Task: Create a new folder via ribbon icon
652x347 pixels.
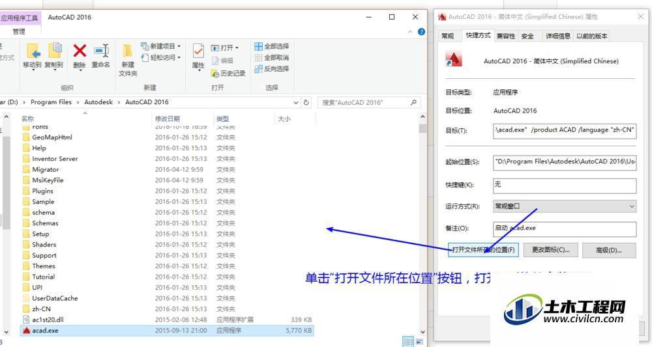Action: [x=127, y=51]
